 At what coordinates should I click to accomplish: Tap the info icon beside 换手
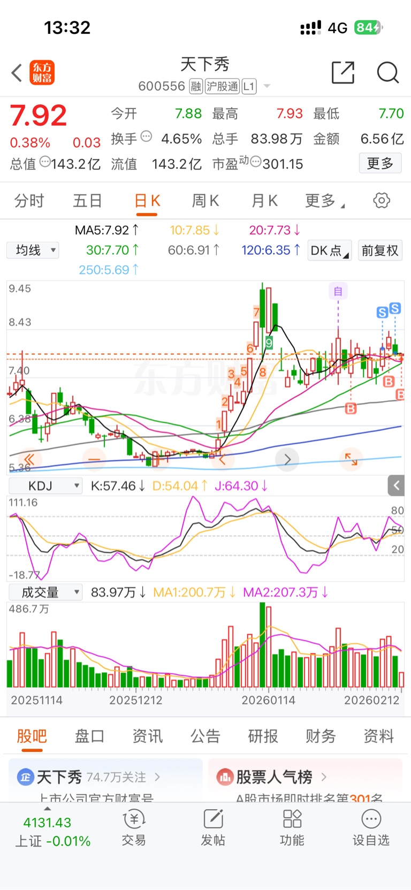[146, 136]
